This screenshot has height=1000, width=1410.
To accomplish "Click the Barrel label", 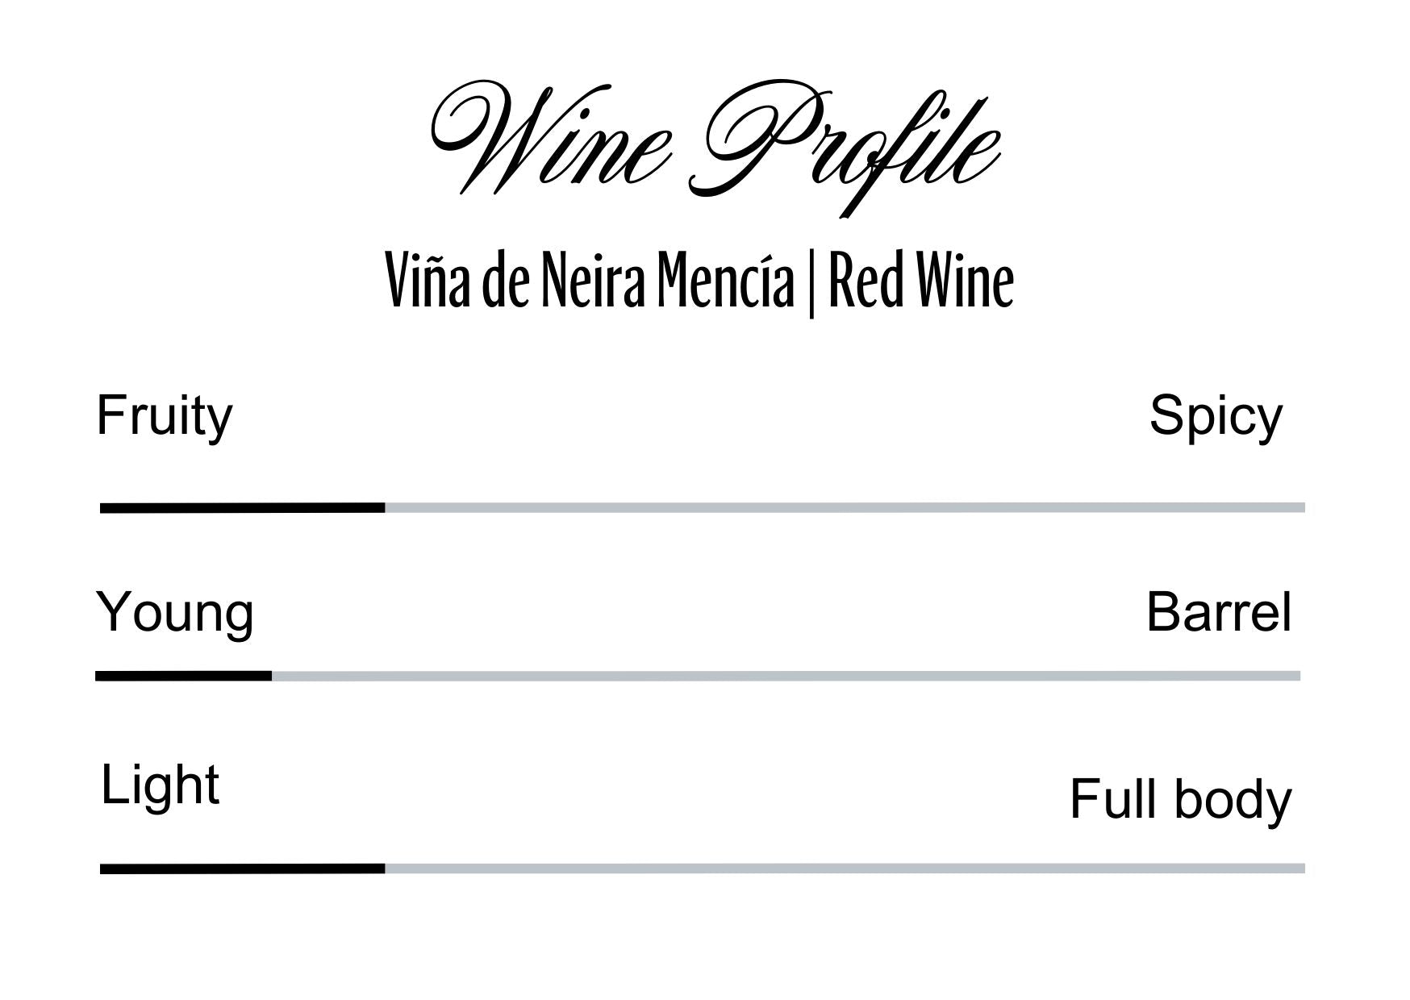I will [1218, 613].
